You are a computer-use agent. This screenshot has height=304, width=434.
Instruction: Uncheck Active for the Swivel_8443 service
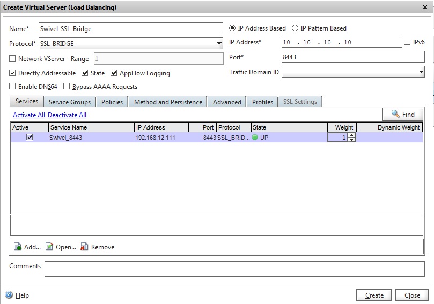click(30, 137)
